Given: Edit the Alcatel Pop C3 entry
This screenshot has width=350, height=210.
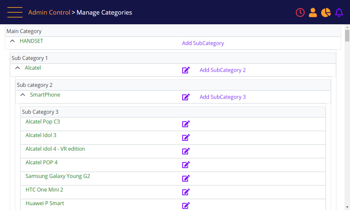Looking at the screenshot, I should [x=186, y=124].
